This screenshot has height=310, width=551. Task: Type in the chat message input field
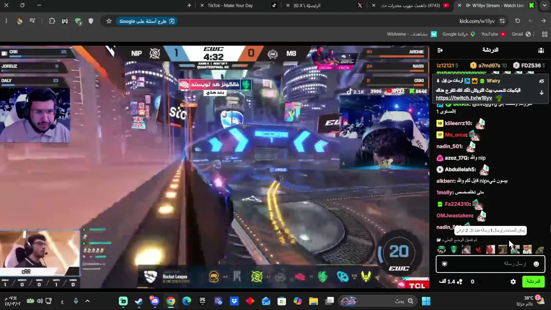pyautogui.click(x=490, y=264)
